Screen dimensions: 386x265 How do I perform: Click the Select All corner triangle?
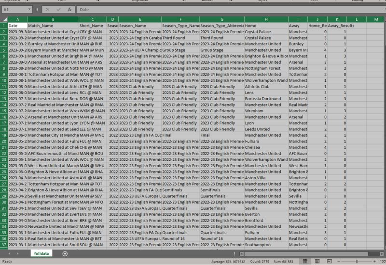pyautogui.click(x=4, y=19)
